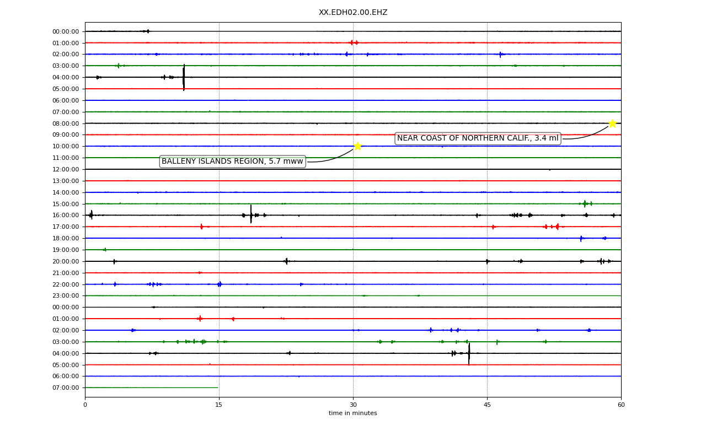Viewport: 706px width, 441px height.
Task: Click the blue burst at 15 minutes on the 22:00:00 trace
Action: (x=220, y=284)
